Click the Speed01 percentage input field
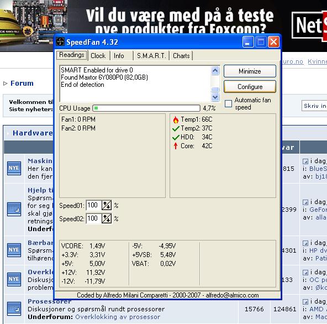 pos(94,205)
